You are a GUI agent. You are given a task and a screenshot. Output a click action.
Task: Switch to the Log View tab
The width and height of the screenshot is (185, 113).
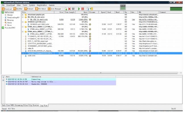[44, 105]
